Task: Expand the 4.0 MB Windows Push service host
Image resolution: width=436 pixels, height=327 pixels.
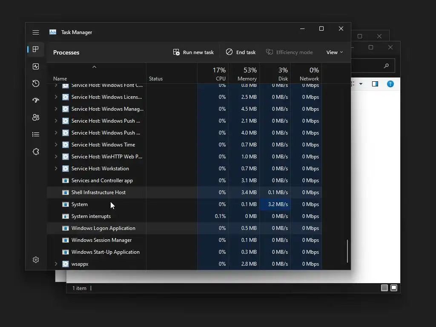Action: point(56,133)
